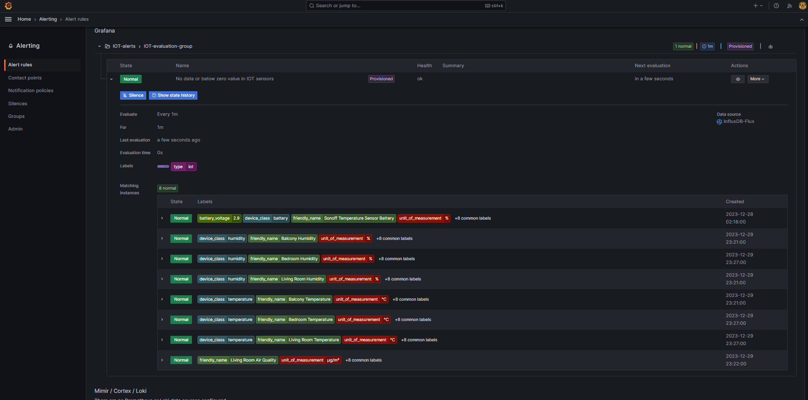Click created date 2023-12-28 02:18:00
Screen dimensions: 808x400
click(739, 218)
